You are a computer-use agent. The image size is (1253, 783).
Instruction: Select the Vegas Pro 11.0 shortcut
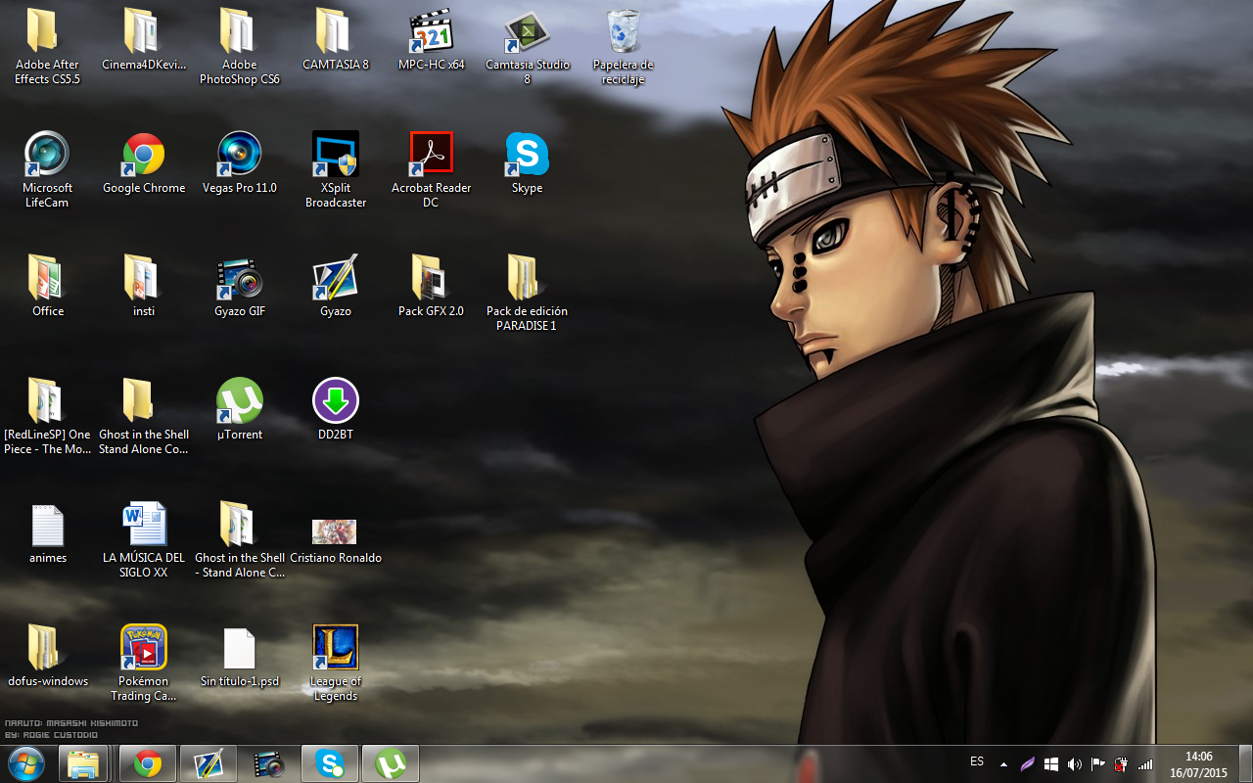(240, 162)
